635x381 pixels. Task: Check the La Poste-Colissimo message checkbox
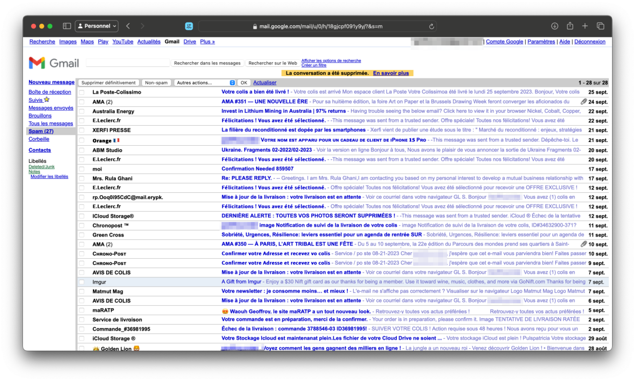[x=82, y=92]
